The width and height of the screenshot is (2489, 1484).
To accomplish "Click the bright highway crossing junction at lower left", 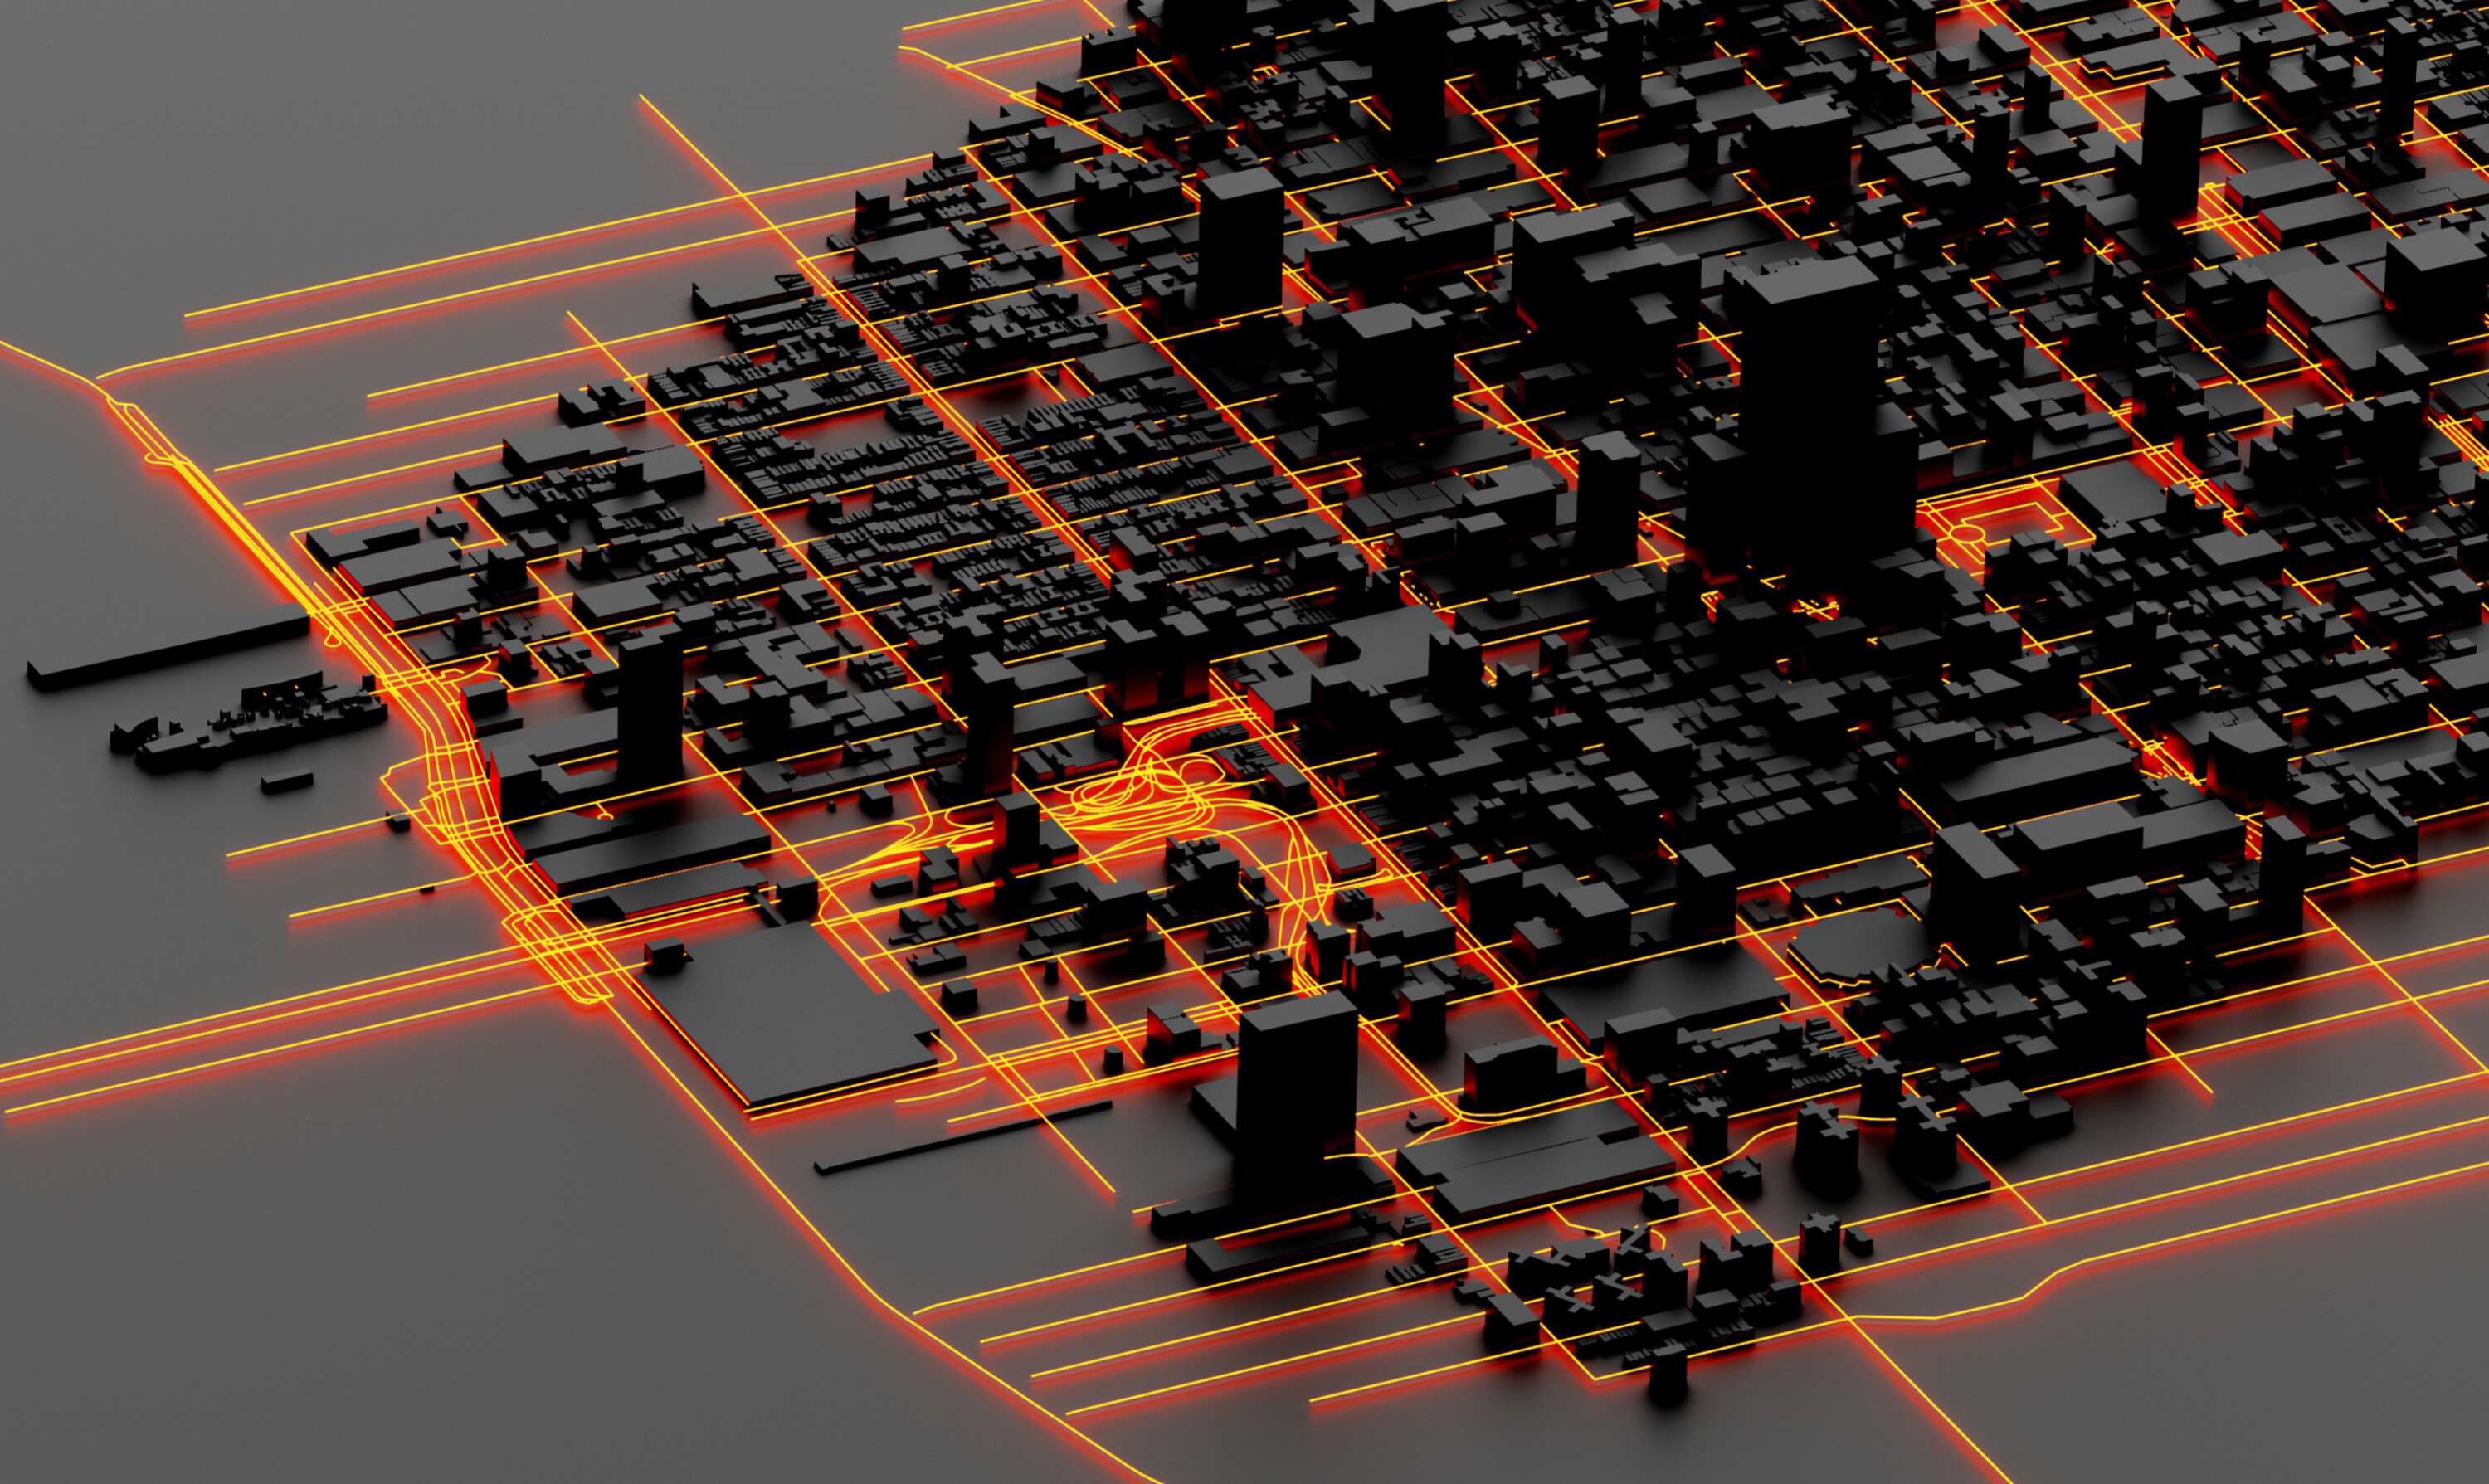I will (560, 950).
